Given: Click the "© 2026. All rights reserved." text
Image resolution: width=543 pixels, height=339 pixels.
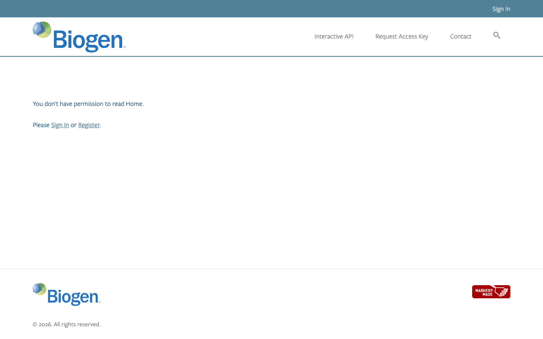Looking at the screenshot, I should pyautogui.click(x=67, y=324).
